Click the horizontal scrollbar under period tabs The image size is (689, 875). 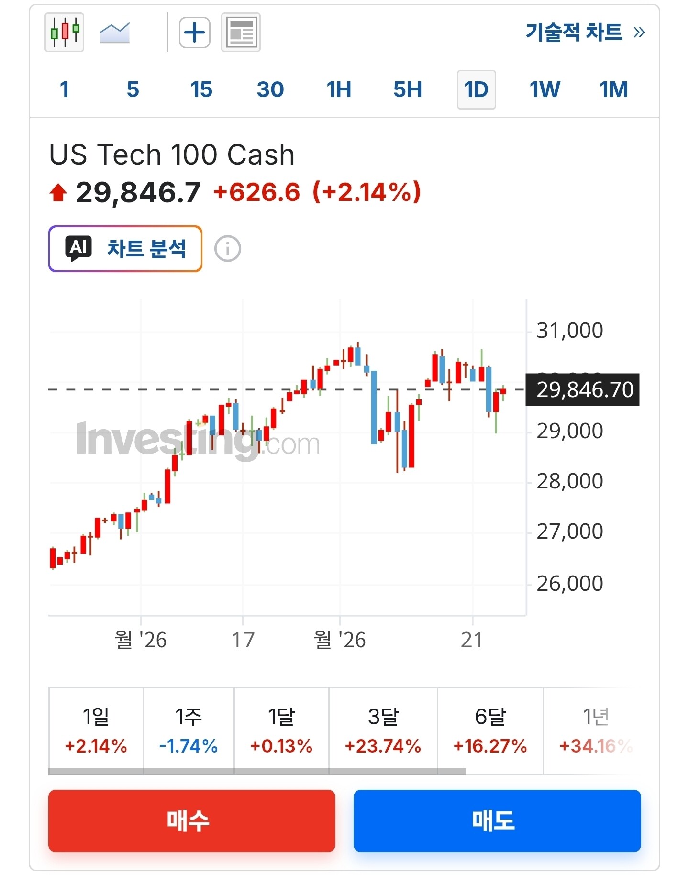(257, 772)
